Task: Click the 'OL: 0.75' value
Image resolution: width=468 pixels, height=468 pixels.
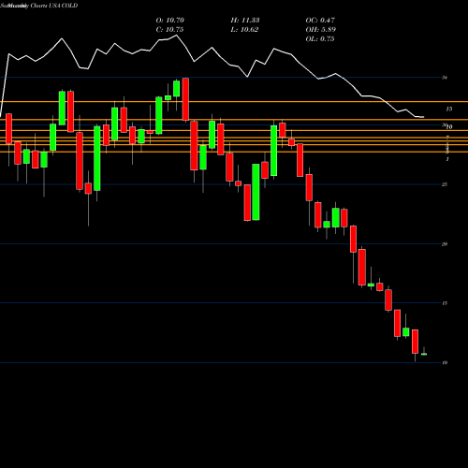Action: (x=320, y=39)
